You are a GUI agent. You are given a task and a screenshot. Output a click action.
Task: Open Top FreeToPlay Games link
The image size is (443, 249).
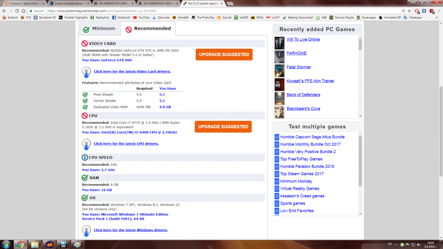(301, 159)
